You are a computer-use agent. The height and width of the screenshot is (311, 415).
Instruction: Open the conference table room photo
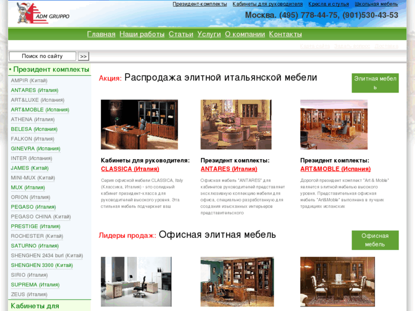coord(337,282)
